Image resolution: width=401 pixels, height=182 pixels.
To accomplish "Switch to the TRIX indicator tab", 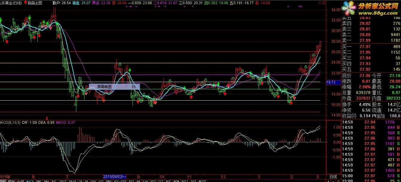I will point(63,181).
